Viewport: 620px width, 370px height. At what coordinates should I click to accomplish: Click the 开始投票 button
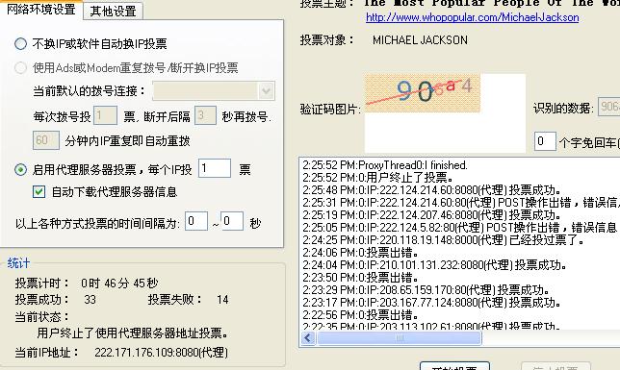454,366
